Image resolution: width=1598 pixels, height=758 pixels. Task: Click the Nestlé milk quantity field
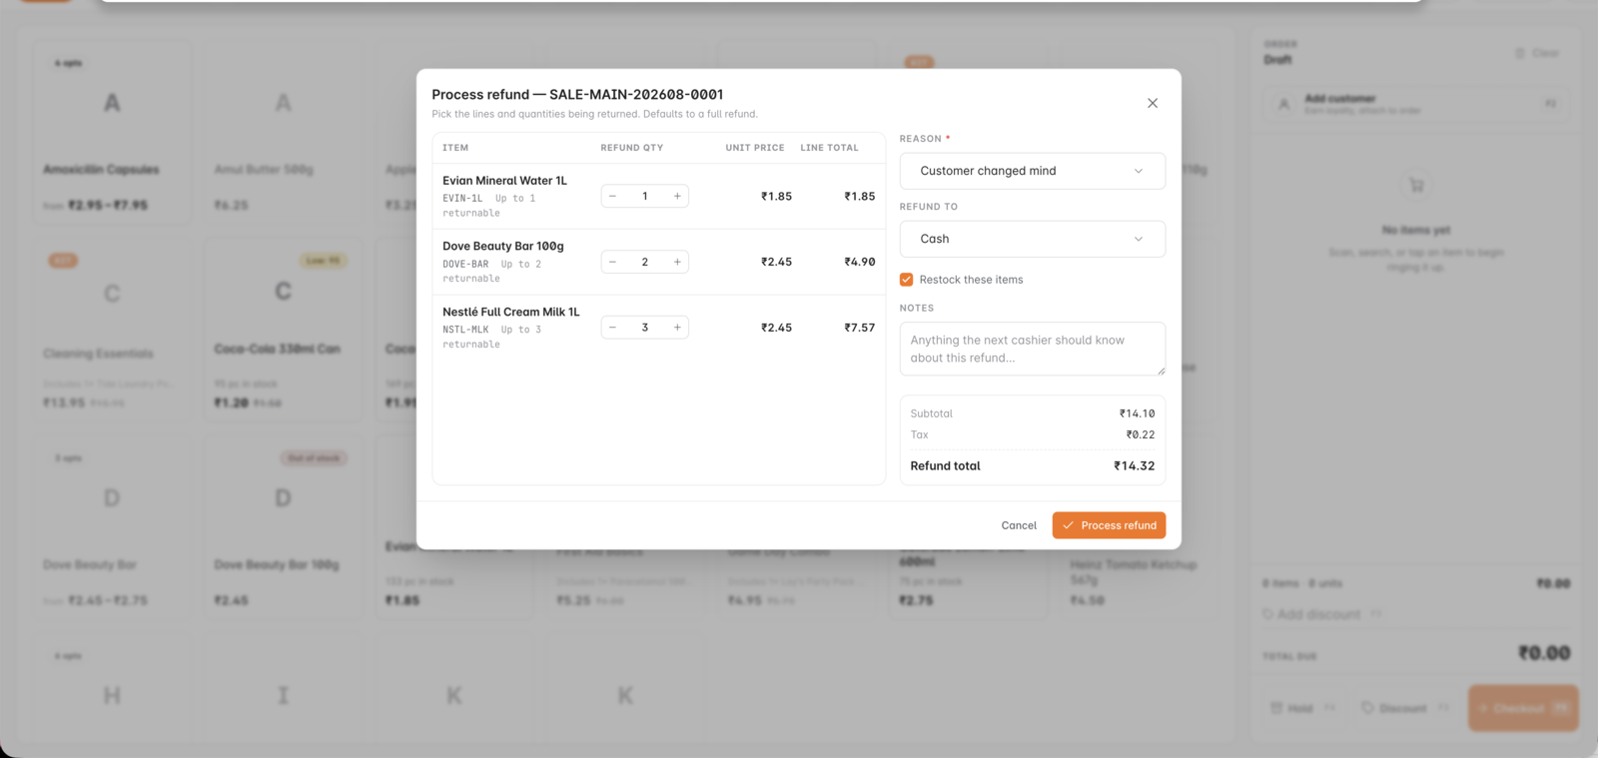coord(645,328)
